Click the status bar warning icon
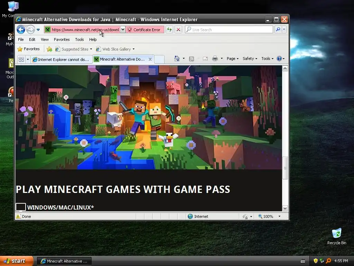Viewport: 354px width, 266px height. click(18, 216)
